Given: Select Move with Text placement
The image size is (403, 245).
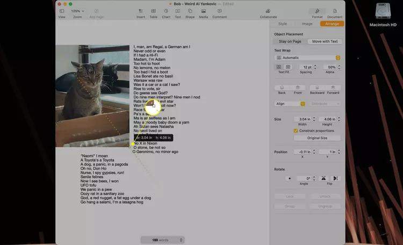Looking at the screenshot, I should pos(325,41).
